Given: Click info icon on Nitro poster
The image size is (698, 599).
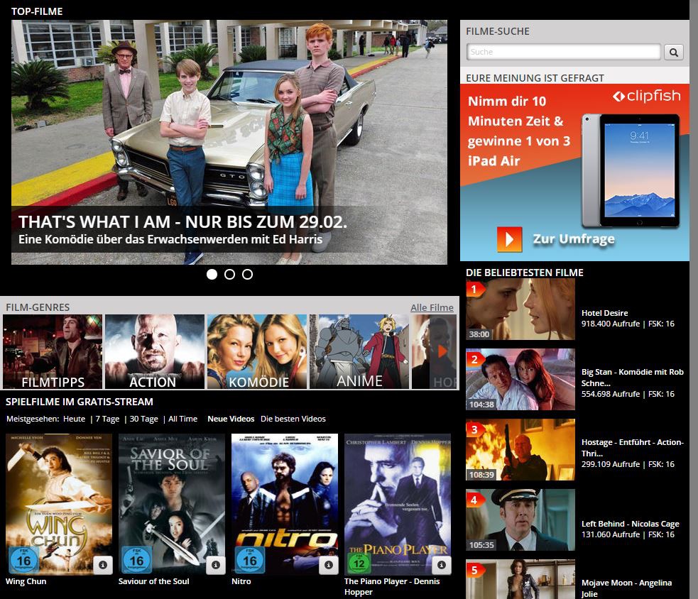Looking at the screenshot, I should [x=328, y=565].
